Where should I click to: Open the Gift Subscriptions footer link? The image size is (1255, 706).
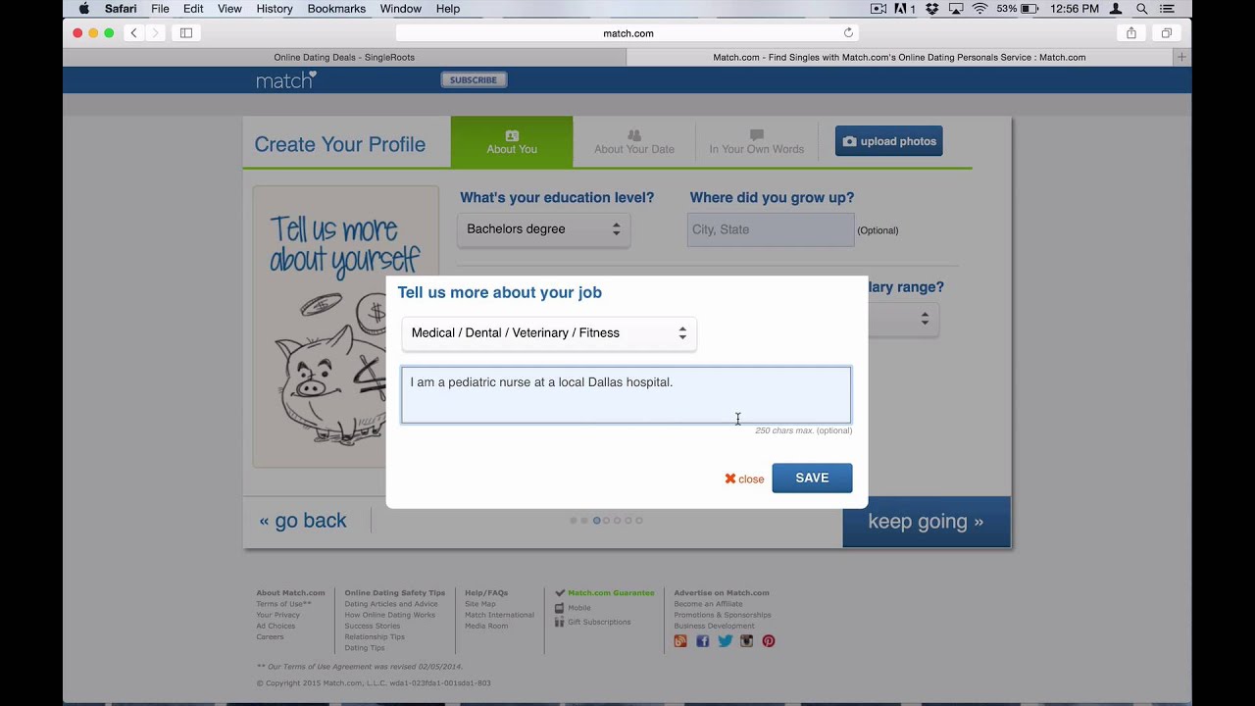(x=599, y=622)
